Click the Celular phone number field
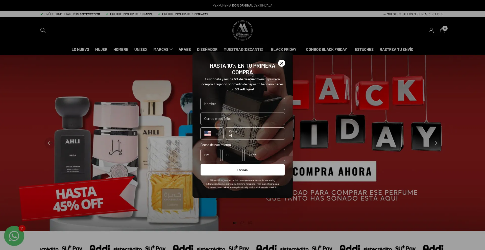 [x=255, y=134]
